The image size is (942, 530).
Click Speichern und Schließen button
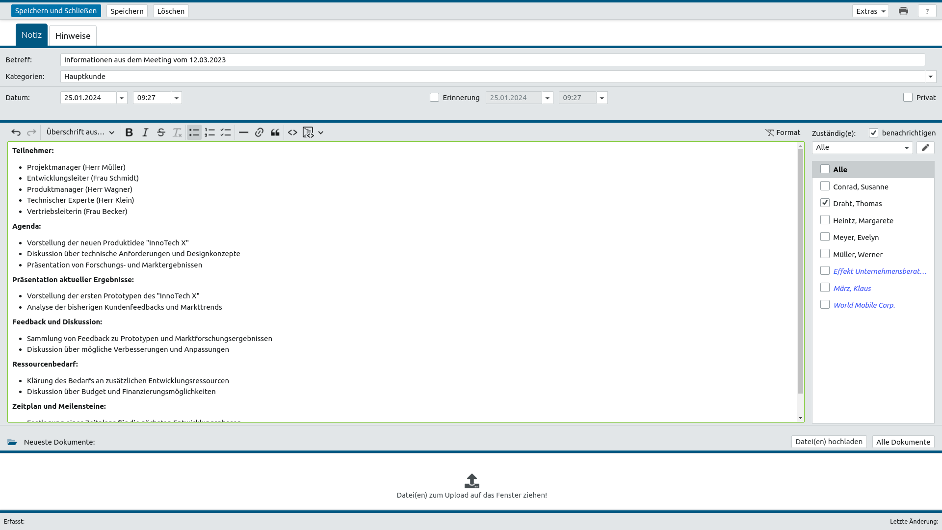(56, 11)
